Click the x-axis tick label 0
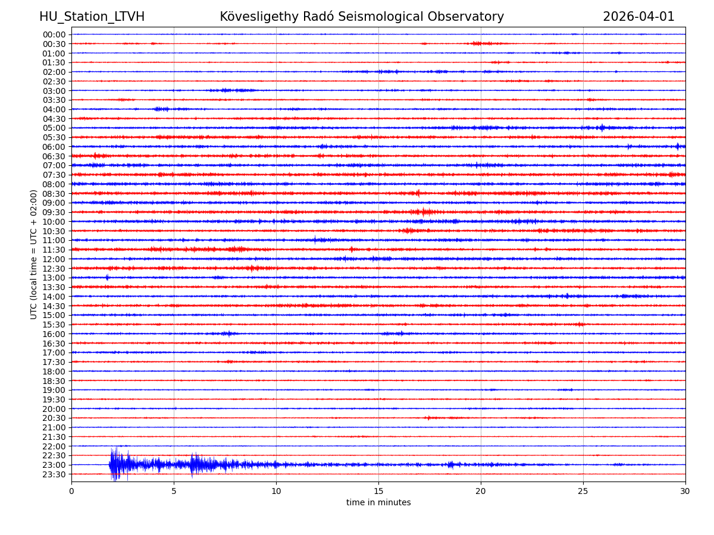The width and height of the screenshot is (714, 535). 71,492
